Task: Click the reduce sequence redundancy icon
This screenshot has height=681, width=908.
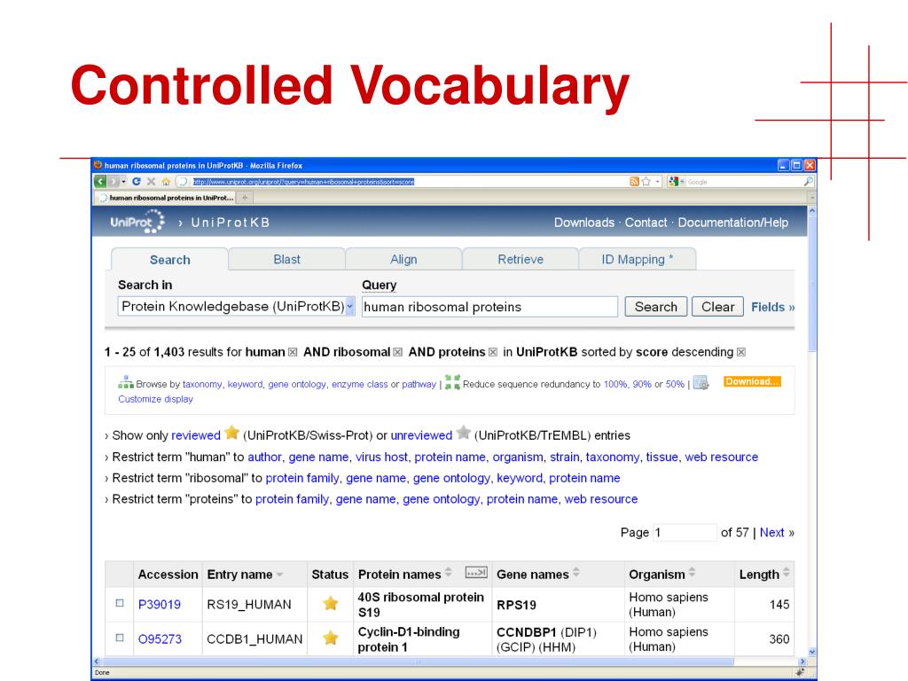Action: [x=452, y=382]
